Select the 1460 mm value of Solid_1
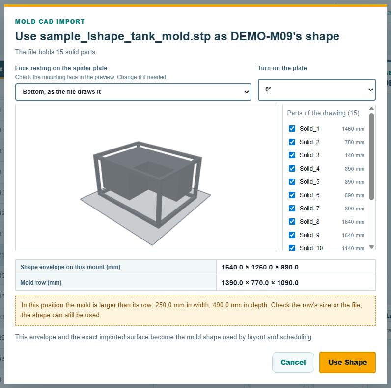This screenshot has height=388, width=391. (353, 129)
